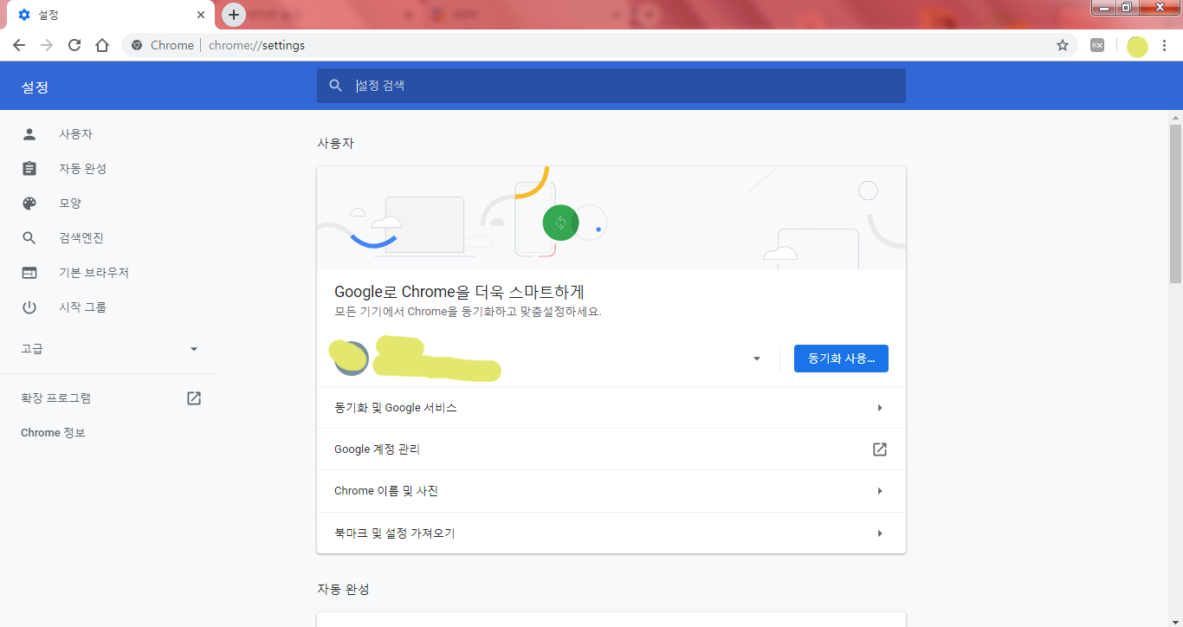Open Chrome 이름 및 사진 row
This screenshot has height=627, width=1183.
pyautogui.click(x=611, y=491)
